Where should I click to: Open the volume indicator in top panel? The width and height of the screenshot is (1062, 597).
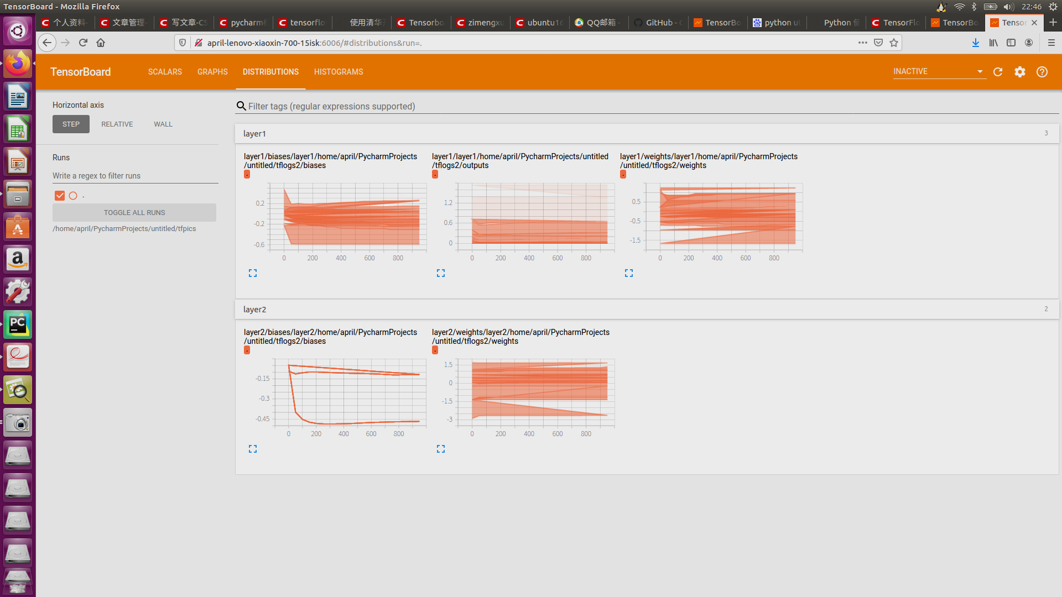pos(1008,7)
